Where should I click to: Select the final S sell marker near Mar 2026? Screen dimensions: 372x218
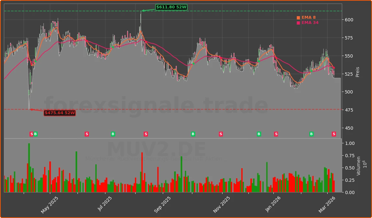[x=333, y=134]
